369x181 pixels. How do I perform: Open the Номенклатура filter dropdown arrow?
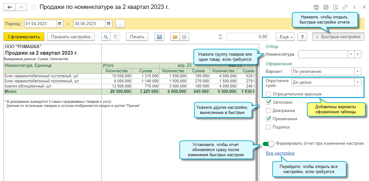click(351, 54)
